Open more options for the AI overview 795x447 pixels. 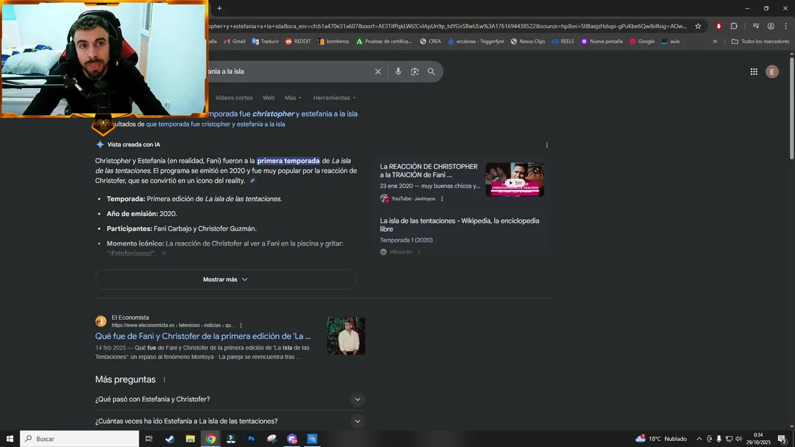click(547, 145)
